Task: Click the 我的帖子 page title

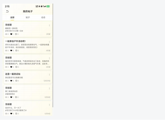Action: [28, 11]
